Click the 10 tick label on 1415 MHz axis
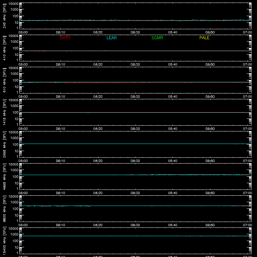The width and height of the screenshot is (257, 257). pyautogui.click(x=16, y=119)
